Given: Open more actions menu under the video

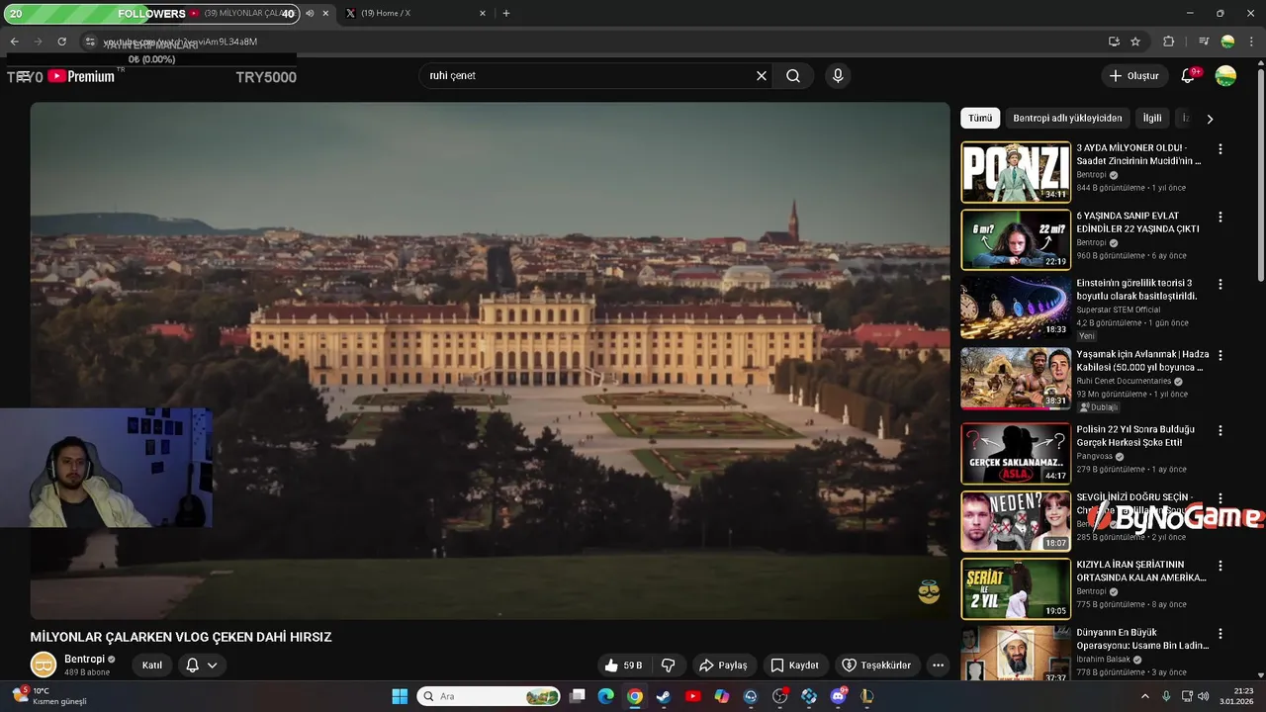Looking at the screenshot, I should (938, 666).
